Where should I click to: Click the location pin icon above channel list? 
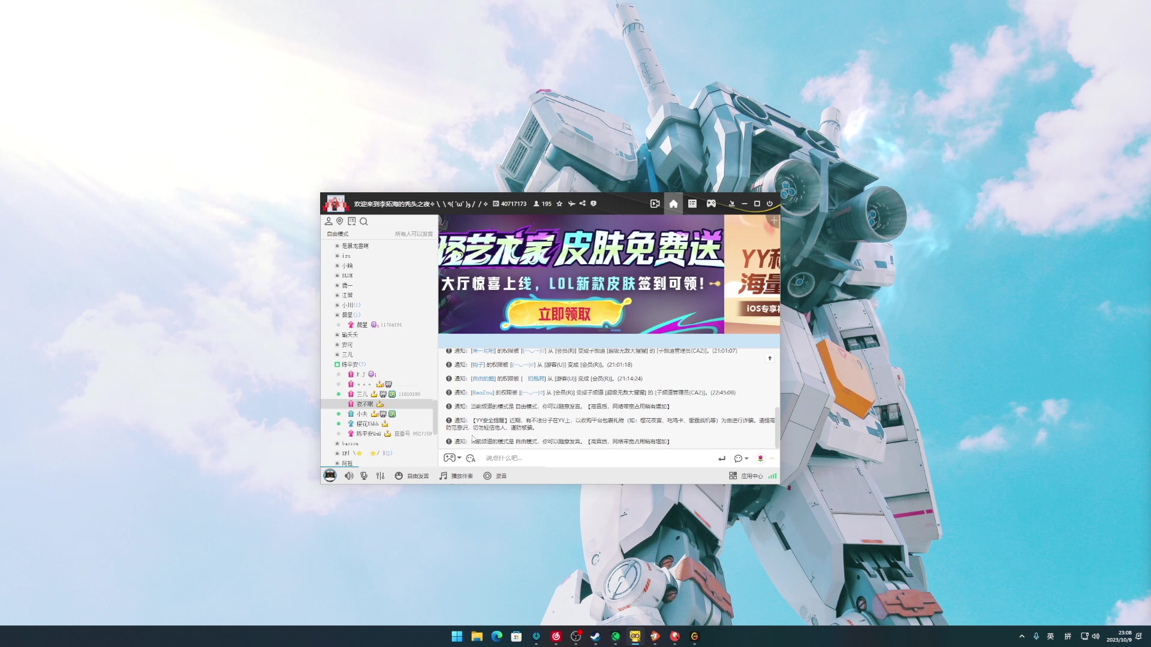[340, 221]
